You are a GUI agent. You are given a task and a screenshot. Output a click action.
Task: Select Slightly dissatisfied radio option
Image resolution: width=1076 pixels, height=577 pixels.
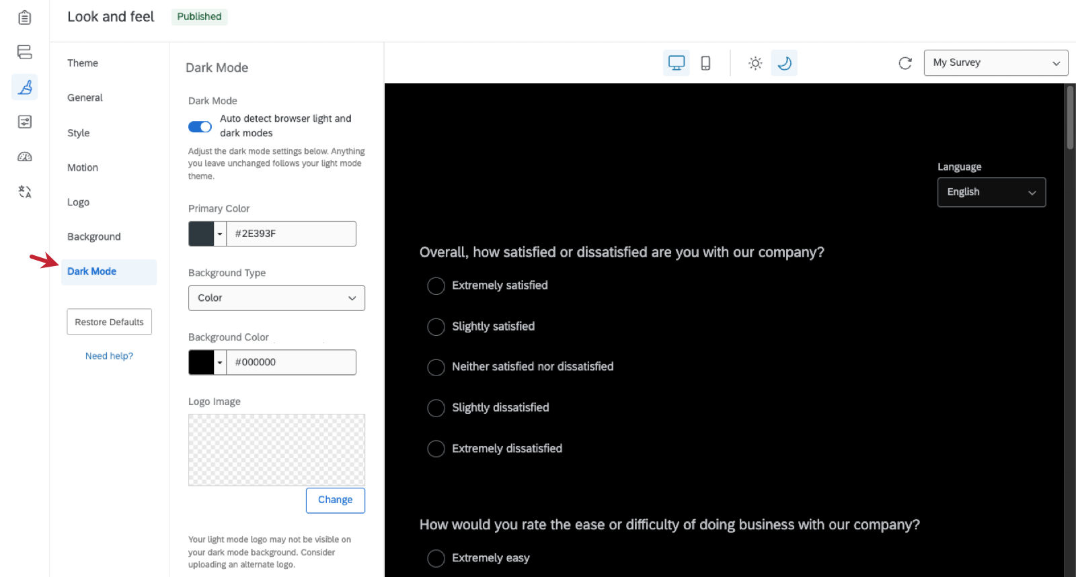coord(436,408)
